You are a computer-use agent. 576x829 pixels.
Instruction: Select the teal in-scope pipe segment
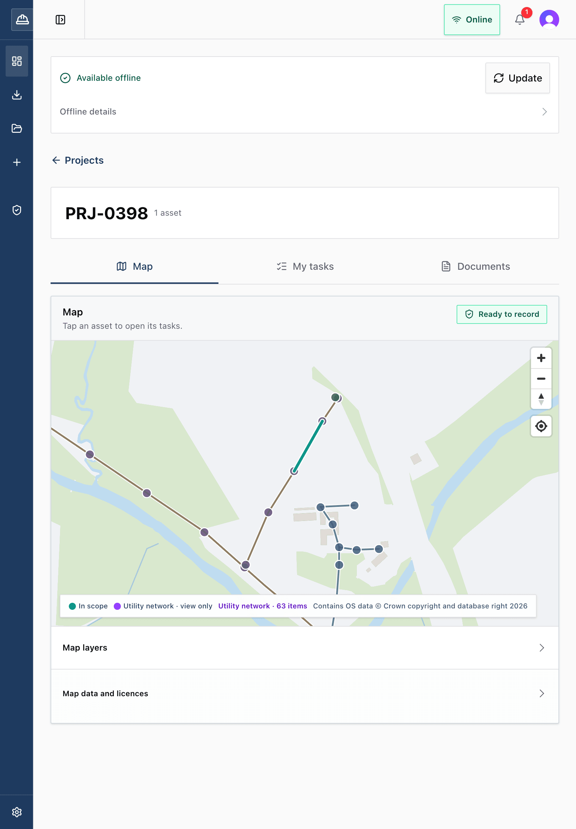tap(308, 446)
